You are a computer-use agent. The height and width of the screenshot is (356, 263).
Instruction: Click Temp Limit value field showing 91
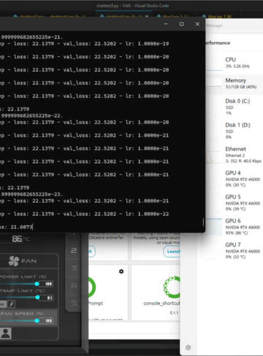46,297
